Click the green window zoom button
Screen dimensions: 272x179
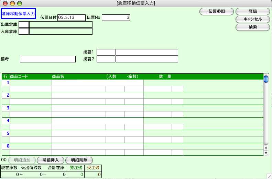pos(19,3)
